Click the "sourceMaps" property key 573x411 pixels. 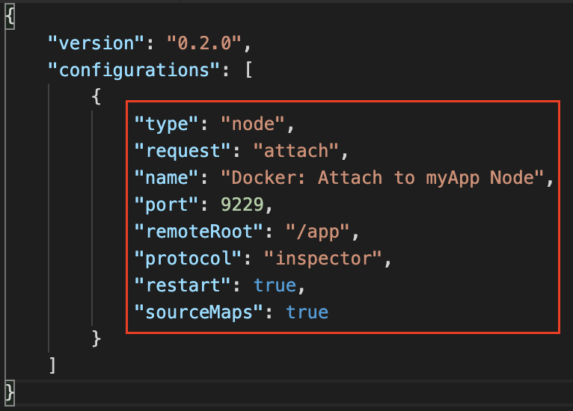pos(199,312)
